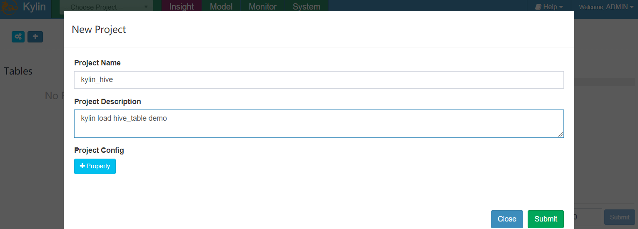Click the Kylin brand name text
The width and height of the screenshot is (638, 229).
tap(35, 7)
